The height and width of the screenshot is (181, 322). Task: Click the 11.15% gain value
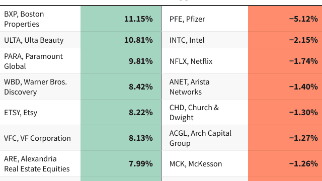point(138,19)
